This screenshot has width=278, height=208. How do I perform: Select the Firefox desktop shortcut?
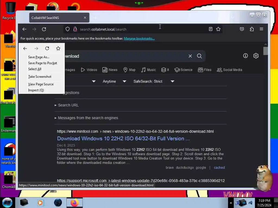tap(10, 39)
